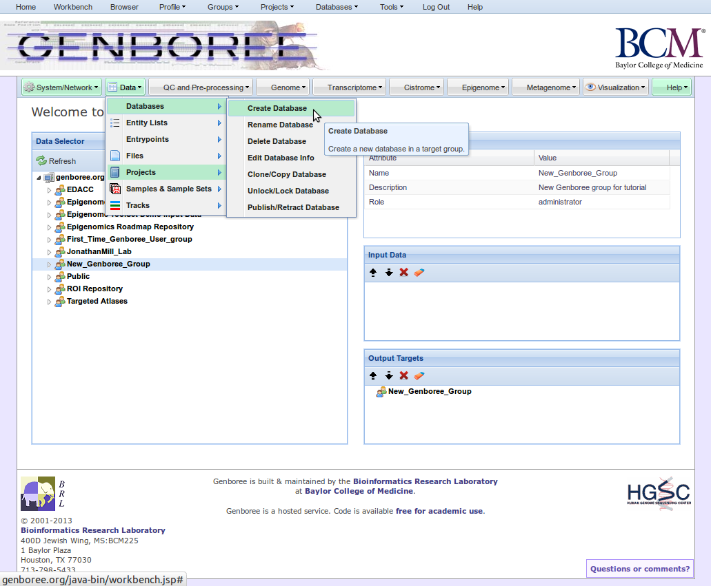The image size is (711, 586).
Task: Click the Refresh icon in Data Selector
Action: pos(41,161)
